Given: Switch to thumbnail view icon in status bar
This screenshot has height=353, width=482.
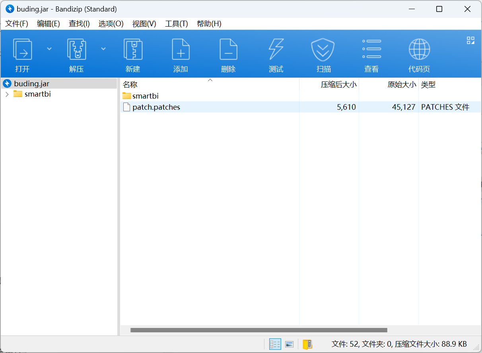Looking at the screenshot, I should pos(290,344).
